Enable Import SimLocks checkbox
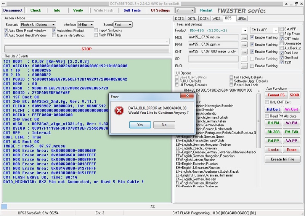The width and height of the screenshot is (305, 216). click(x=96, y=30)
